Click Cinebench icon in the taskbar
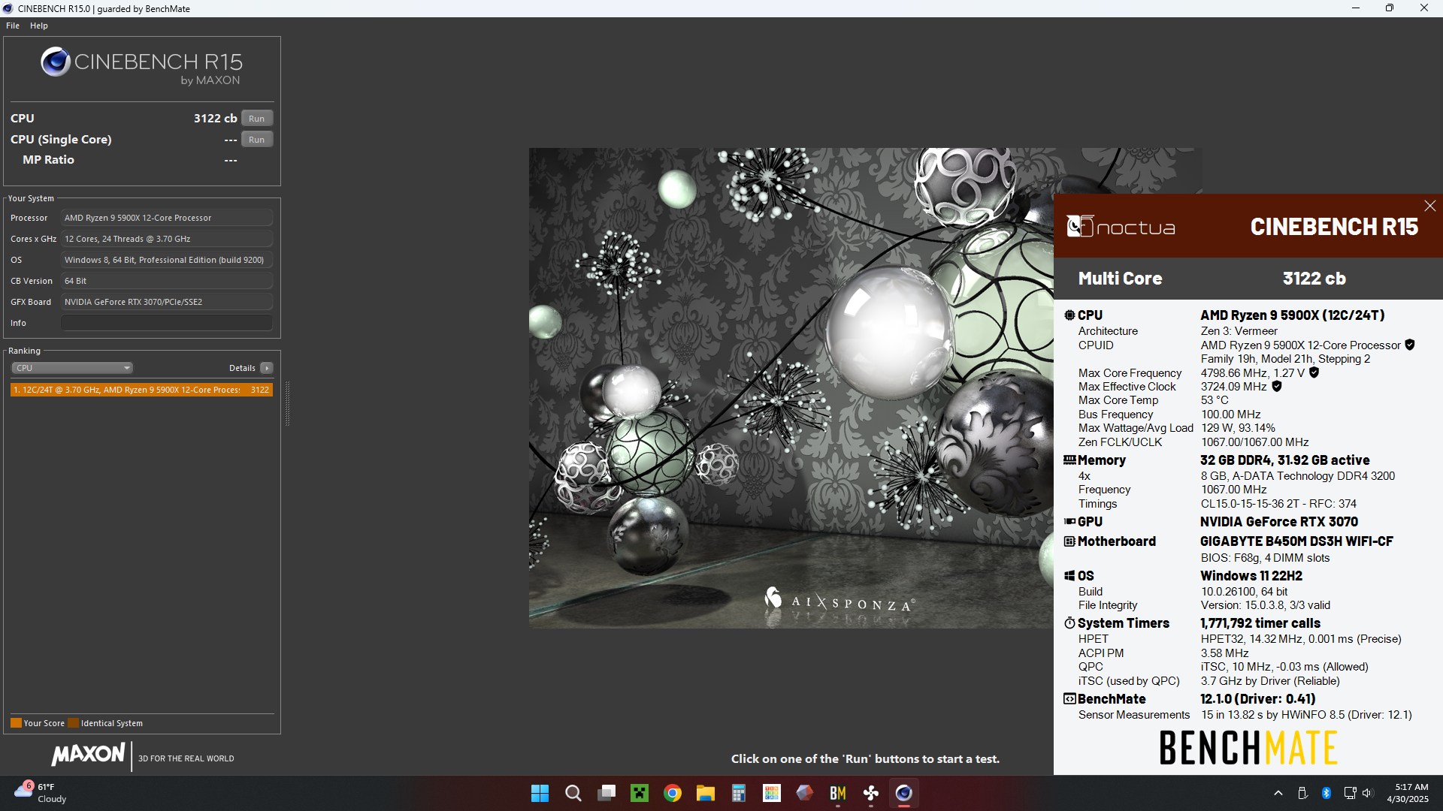This screenshot has width=1443, height=811. pyautogui.click(x=904, y=793)
